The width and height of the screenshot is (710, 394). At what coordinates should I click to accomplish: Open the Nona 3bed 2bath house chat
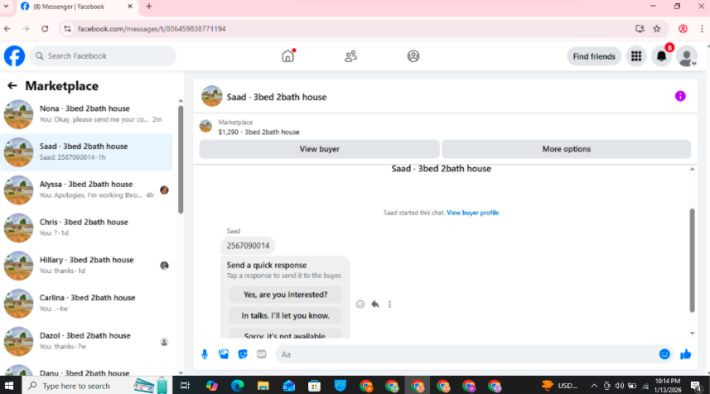pos(86,114)
